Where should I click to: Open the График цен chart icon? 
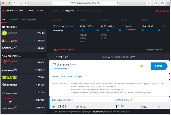[55, 57]
